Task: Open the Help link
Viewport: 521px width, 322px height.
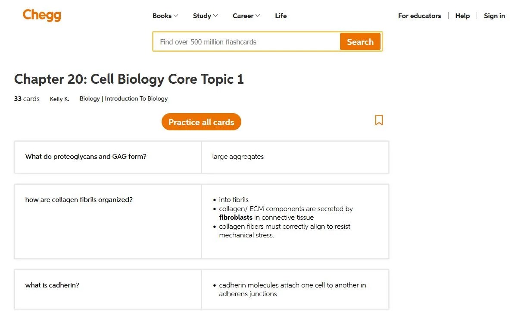Action: click(462, 16)
